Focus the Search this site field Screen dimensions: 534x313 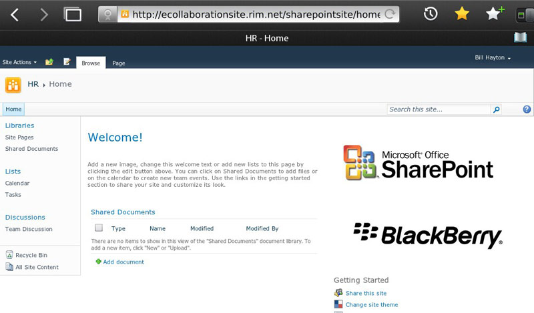click(x=439, y=109)
